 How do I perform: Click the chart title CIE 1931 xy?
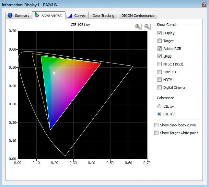(x=80, y=25)
